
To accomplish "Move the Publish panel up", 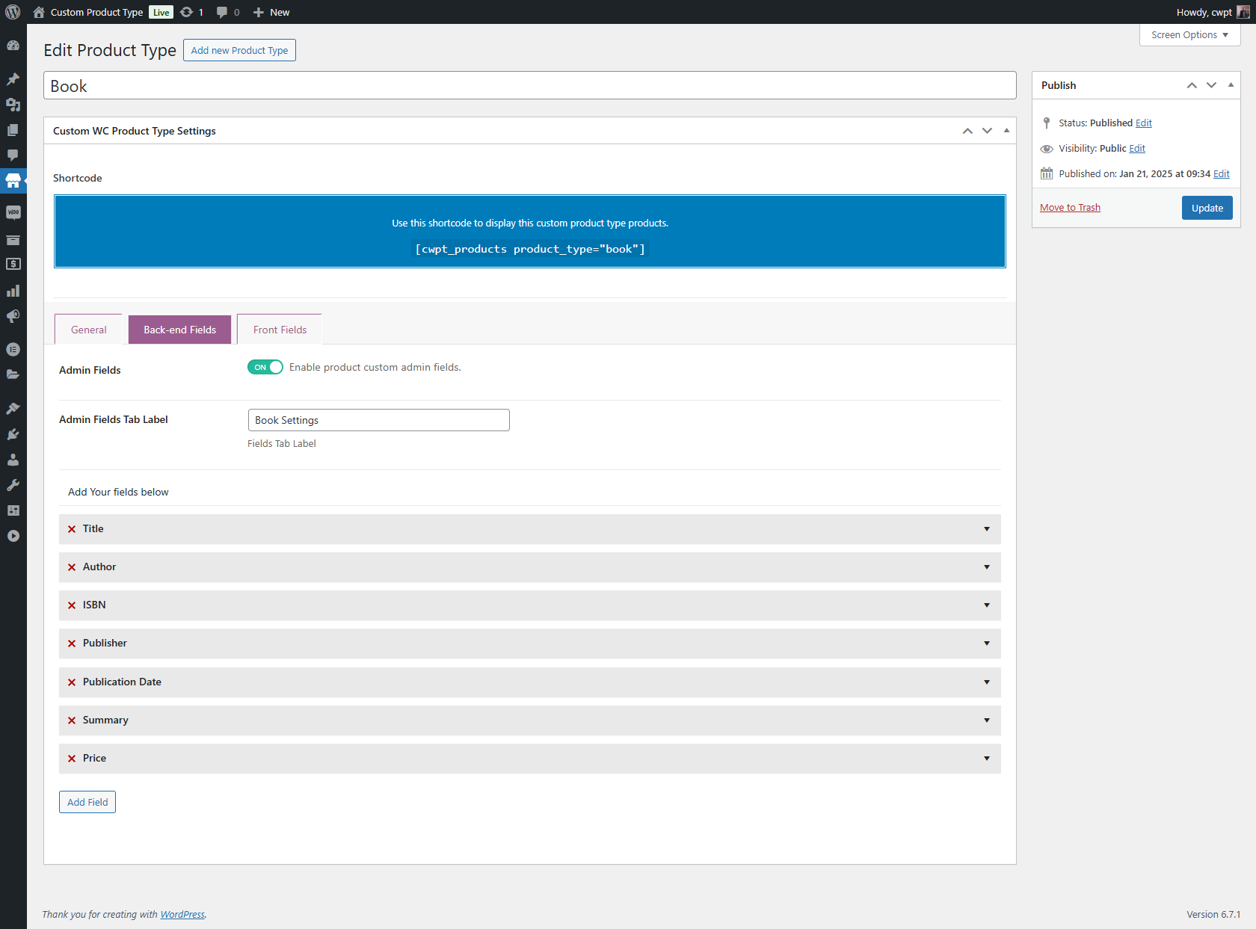I will click(x=1192, y=85).
